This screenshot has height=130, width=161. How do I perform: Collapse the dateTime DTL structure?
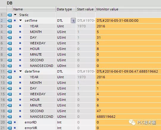point(21,71)
